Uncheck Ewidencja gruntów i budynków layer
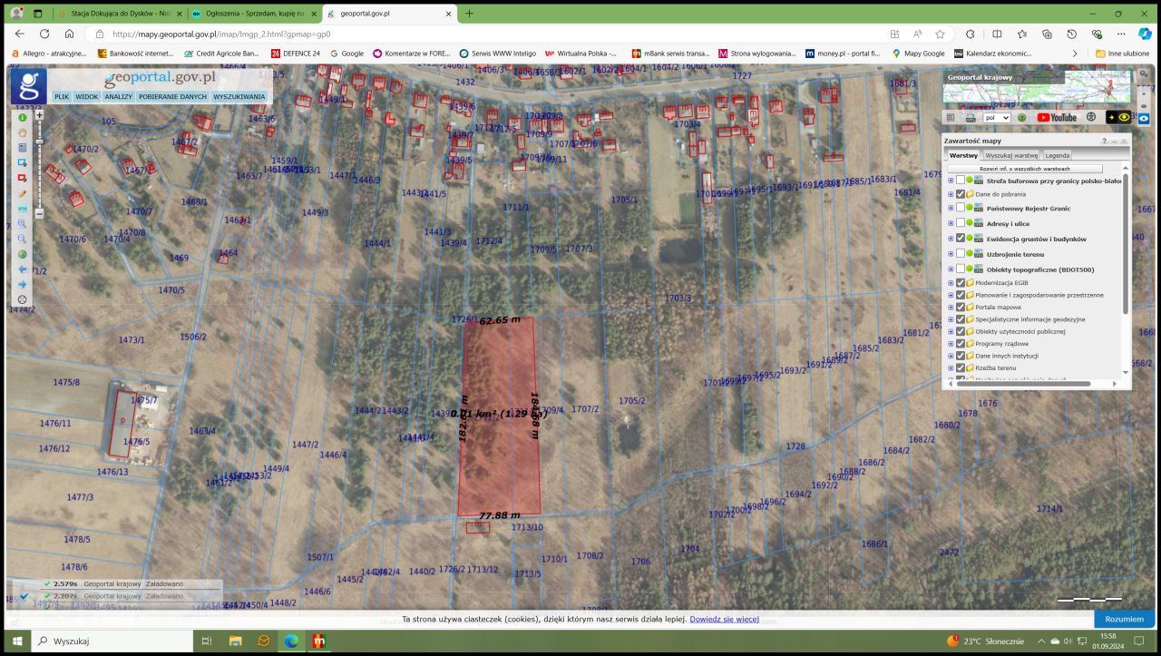 961,239
